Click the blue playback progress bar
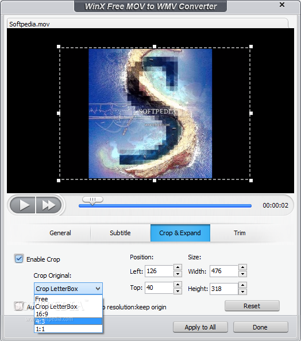 pos(165,206)
